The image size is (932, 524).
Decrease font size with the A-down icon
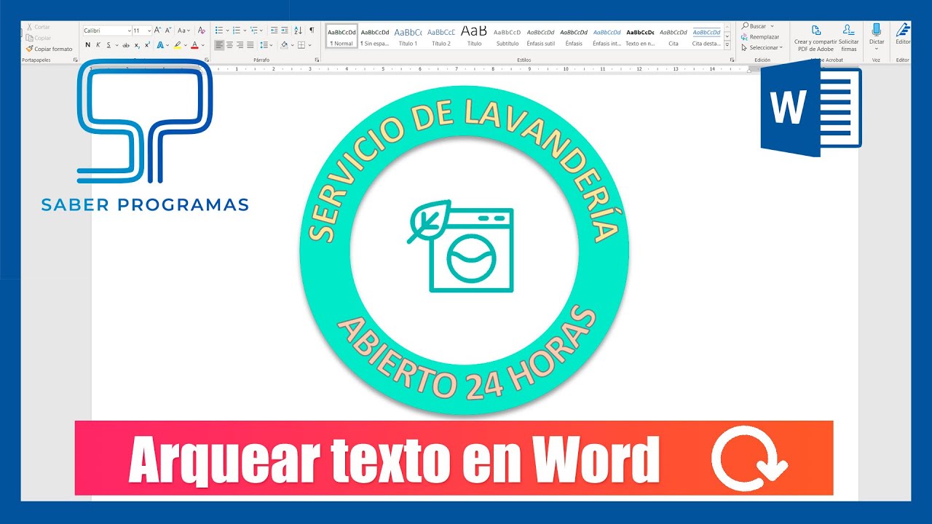[168, 31]
